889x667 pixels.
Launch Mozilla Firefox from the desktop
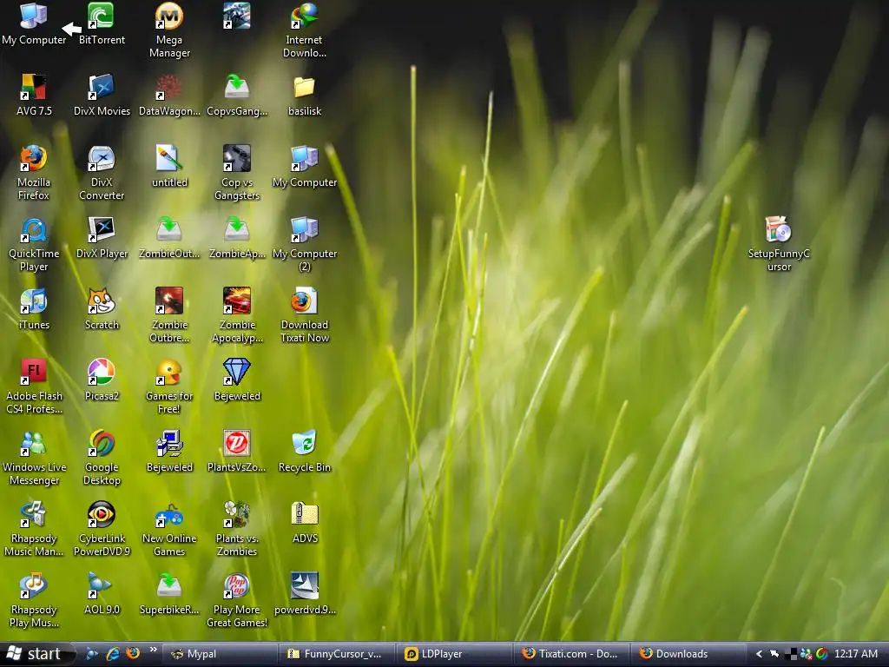pos(34,173)
